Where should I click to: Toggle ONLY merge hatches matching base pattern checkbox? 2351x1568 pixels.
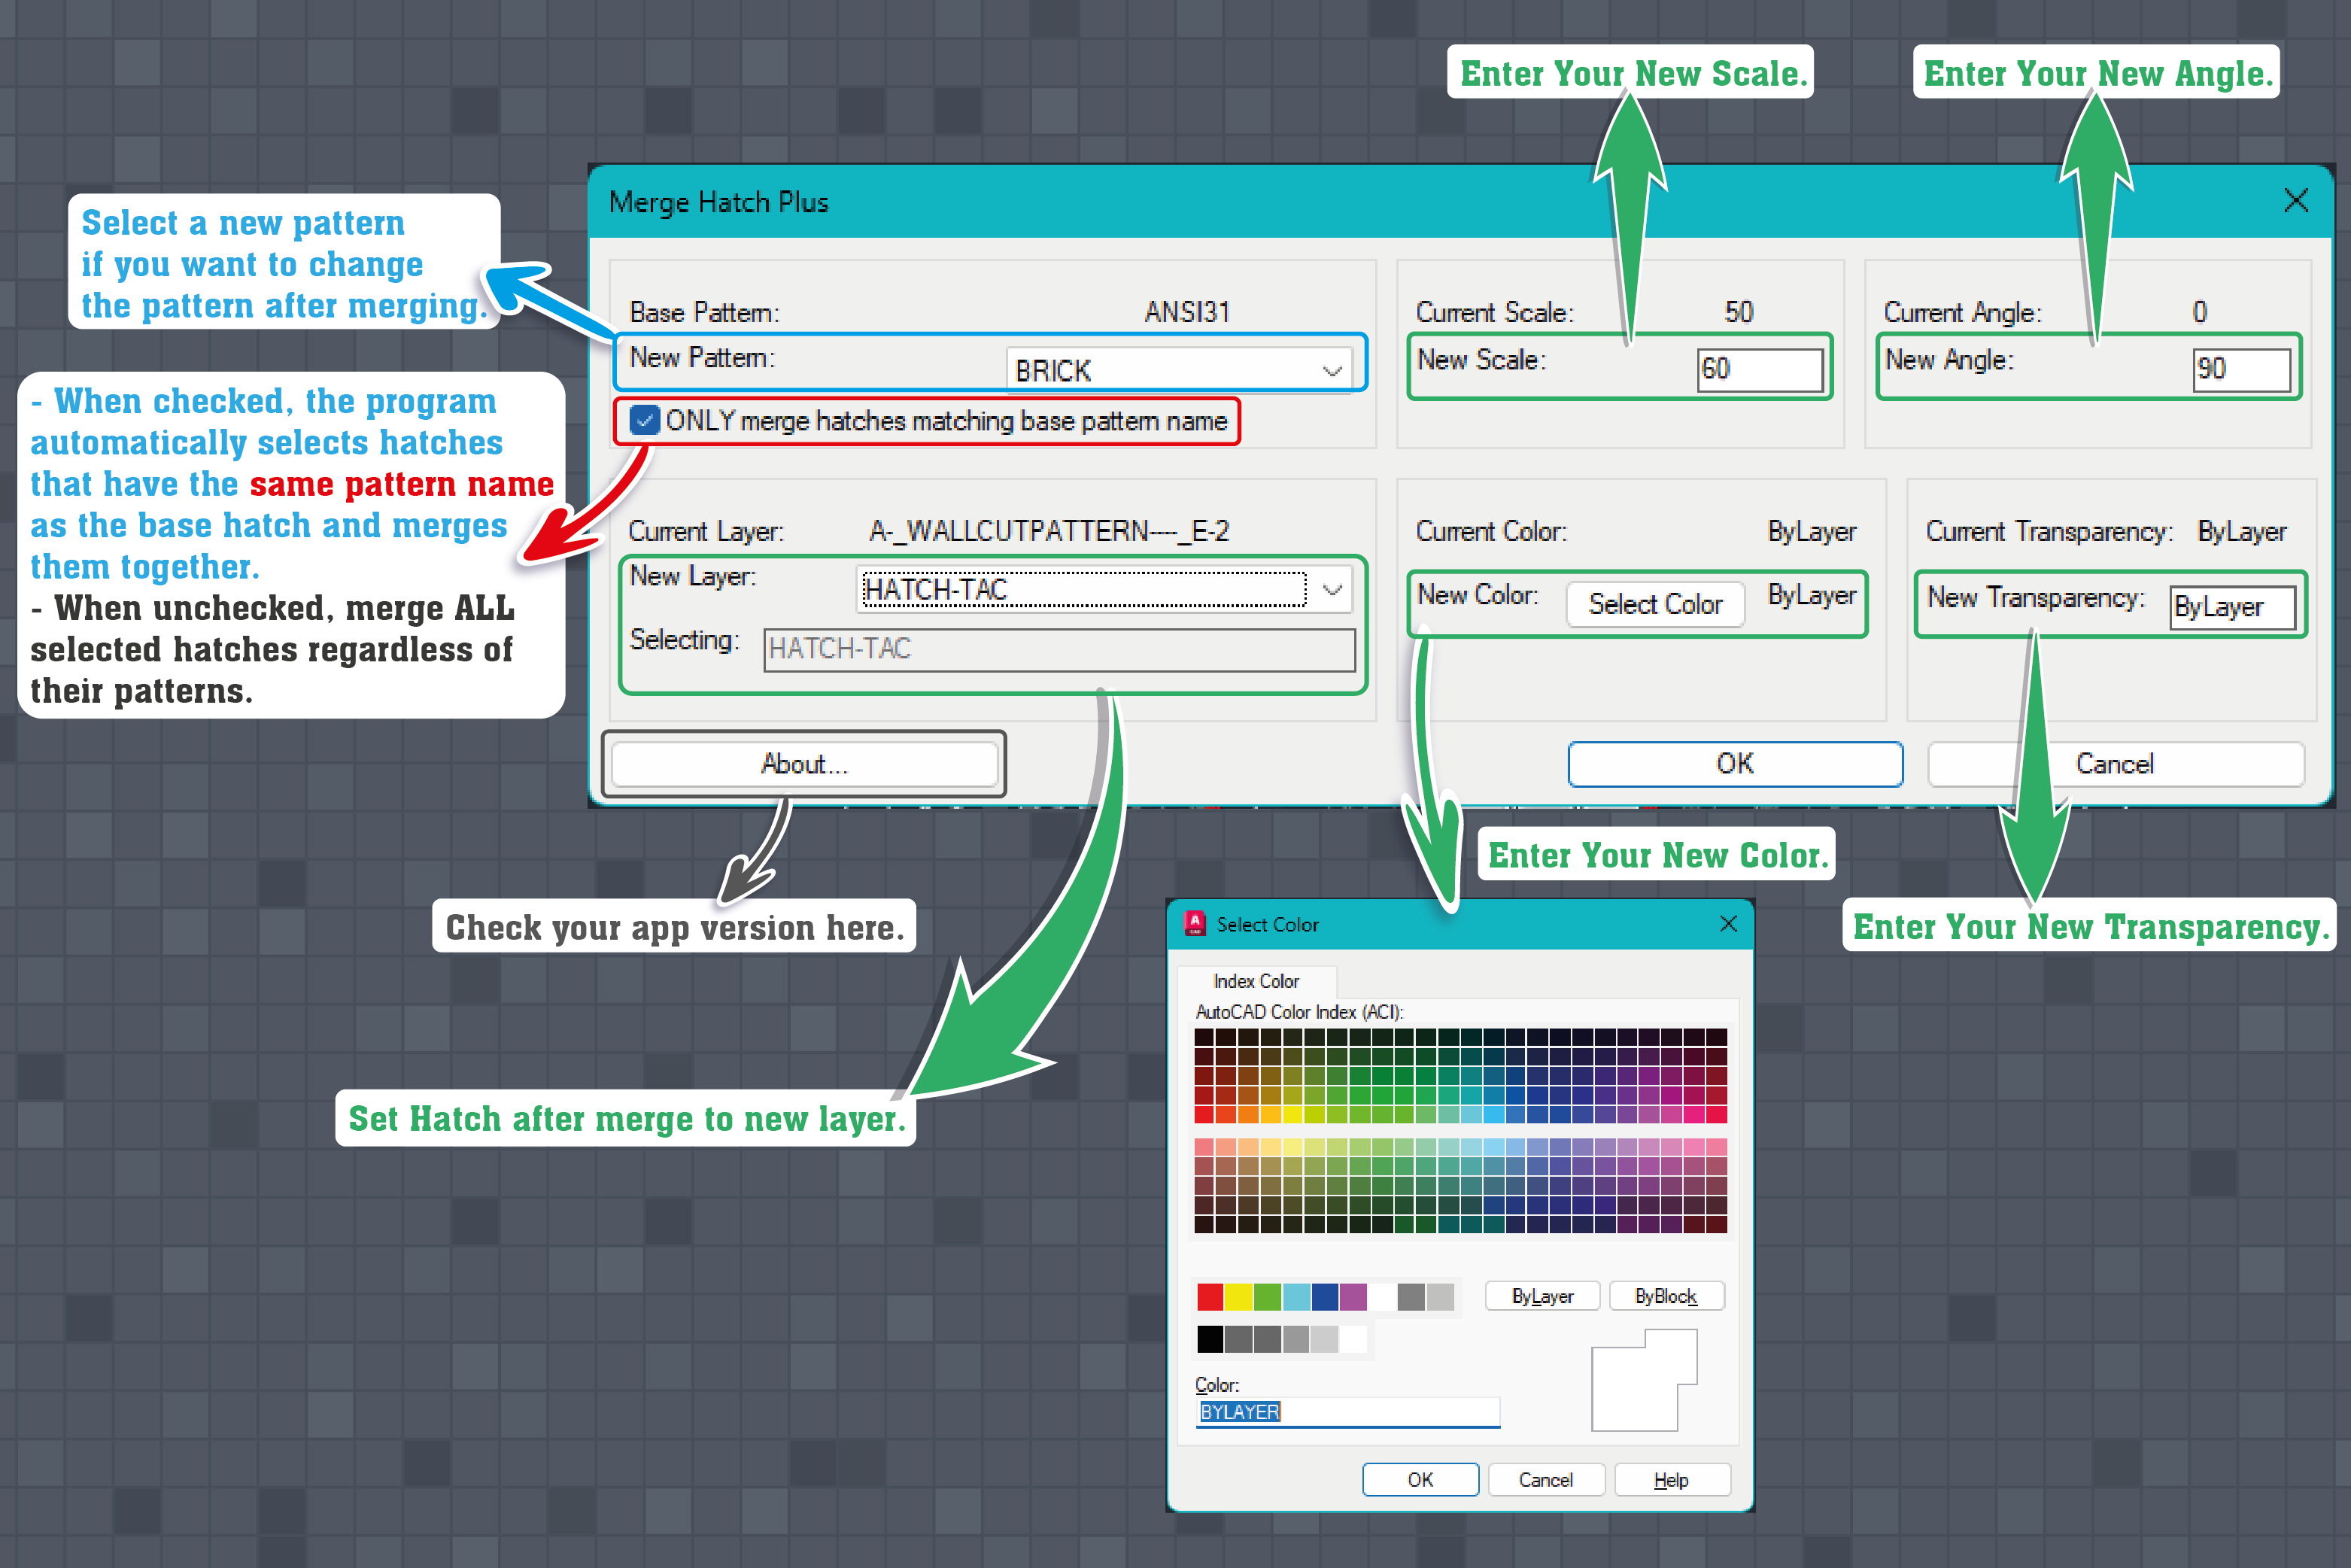click(645, 421)
